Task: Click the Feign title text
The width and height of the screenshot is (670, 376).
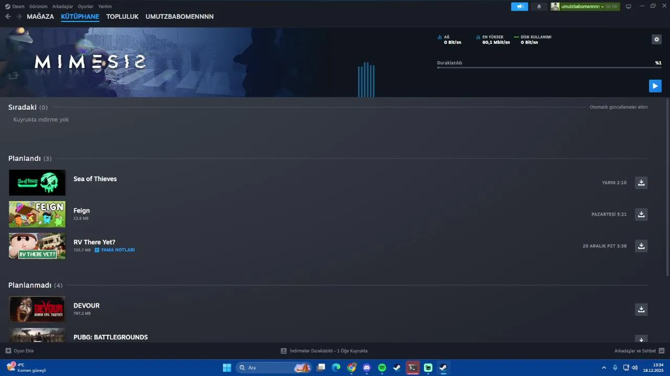Action: (82, 210)
